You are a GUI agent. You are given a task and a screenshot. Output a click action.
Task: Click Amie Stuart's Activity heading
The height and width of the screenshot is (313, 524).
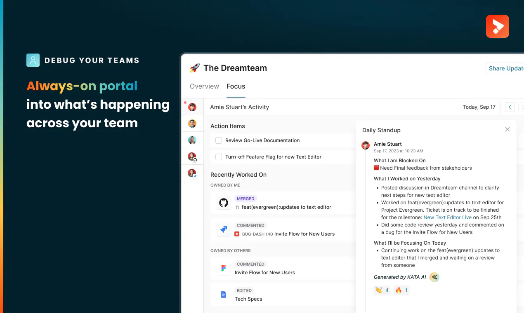point(239,107)
